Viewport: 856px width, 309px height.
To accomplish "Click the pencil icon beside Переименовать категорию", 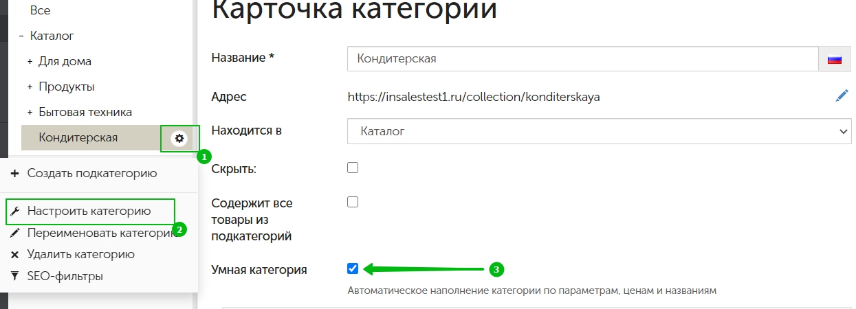I will pos(15,233).
